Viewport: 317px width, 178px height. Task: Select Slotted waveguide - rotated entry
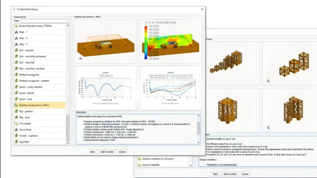point(40,81)
